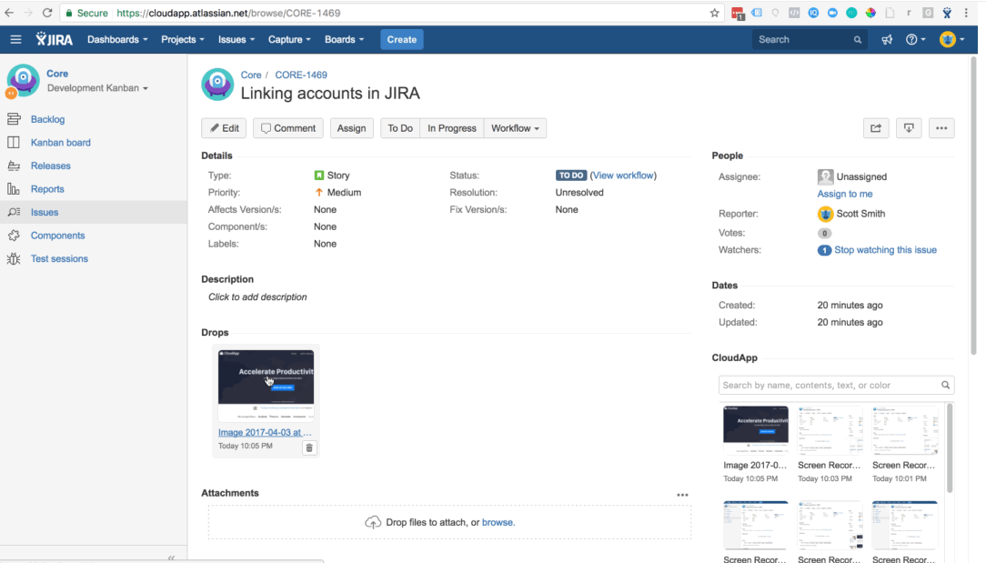
Task: Click the share issue icon button
Action: (x=875, y=128)
